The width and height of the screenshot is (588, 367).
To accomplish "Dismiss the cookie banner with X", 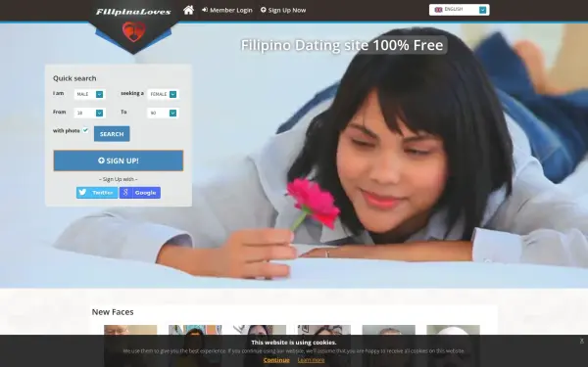I will click(x=581, y=341).
